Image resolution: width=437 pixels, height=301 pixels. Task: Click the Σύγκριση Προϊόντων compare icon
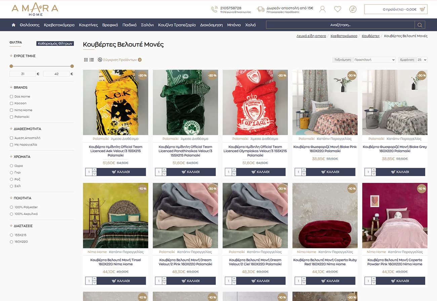(x=100, y=60)
